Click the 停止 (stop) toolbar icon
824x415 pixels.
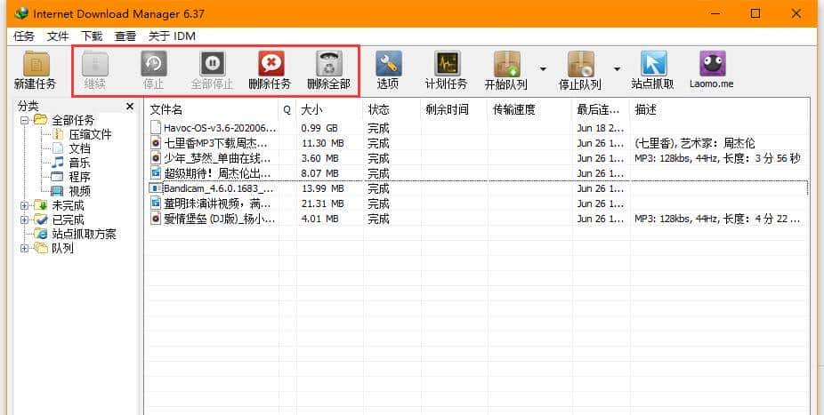pyautogui.click(x=154, y=63)
